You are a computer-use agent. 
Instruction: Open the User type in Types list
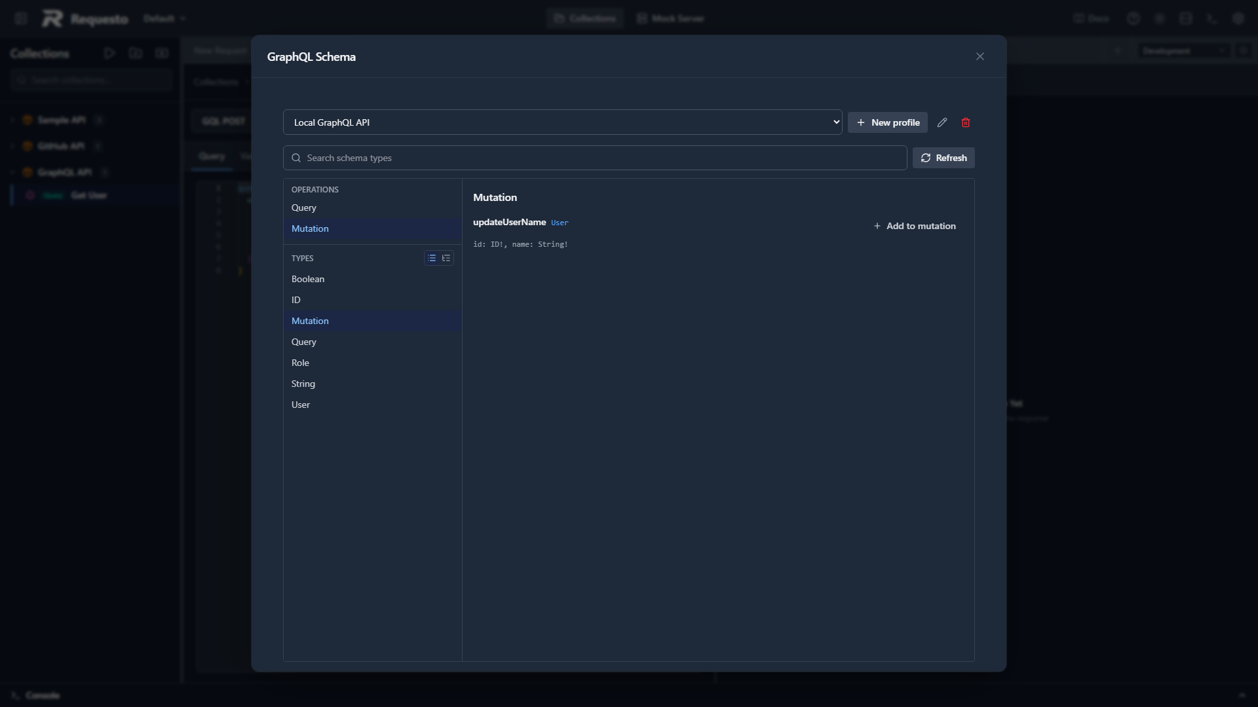(x=372, y=405)
